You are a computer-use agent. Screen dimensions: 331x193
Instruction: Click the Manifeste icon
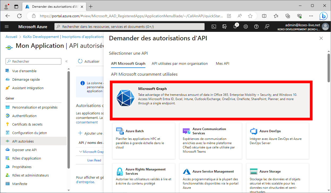tap(7, 184)
